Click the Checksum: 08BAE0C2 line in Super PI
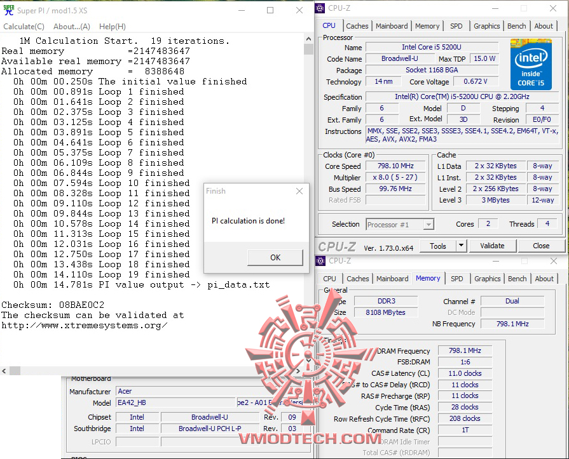 coord(53,305)
